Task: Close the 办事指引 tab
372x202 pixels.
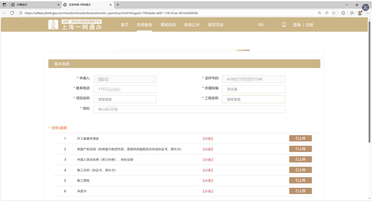Action: click(58, 5)
